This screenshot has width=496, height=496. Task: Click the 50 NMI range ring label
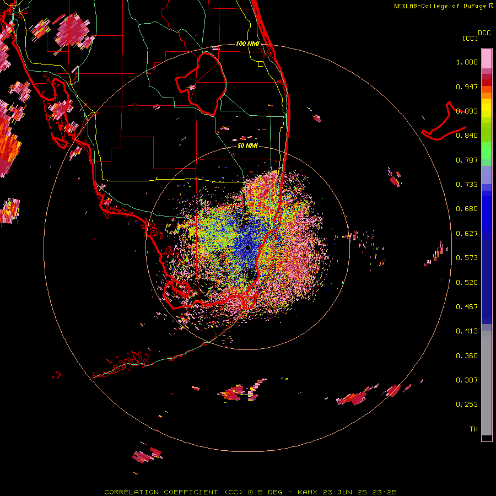click(x=247, y=145)
